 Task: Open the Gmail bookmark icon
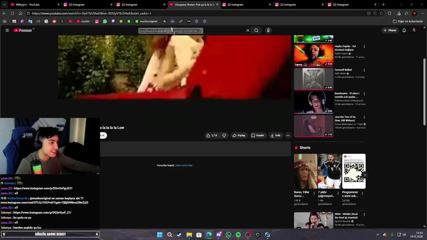[38, 21]
